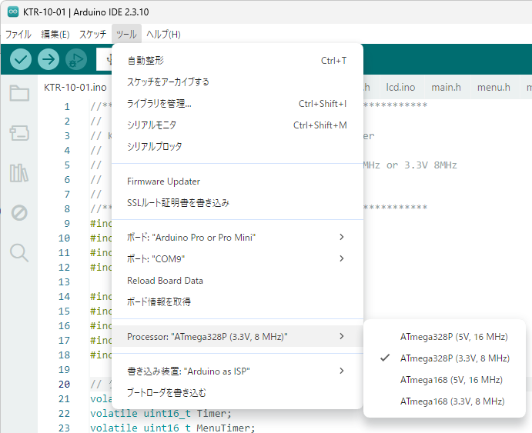This screenshot has height=433, width=532.
Task: Click the code 'volatile uint16_t MenuTimer;'
Action: (172, 428)
